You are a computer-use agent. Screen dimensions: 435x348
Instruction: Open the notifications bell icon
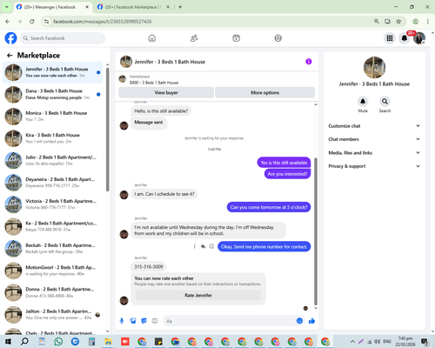(405, 38)
